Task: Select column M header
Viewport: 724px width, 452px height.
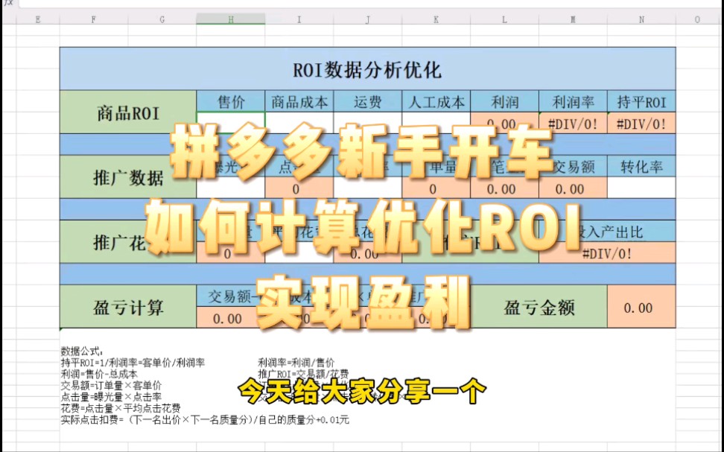Action: click(x=573, y=19)
